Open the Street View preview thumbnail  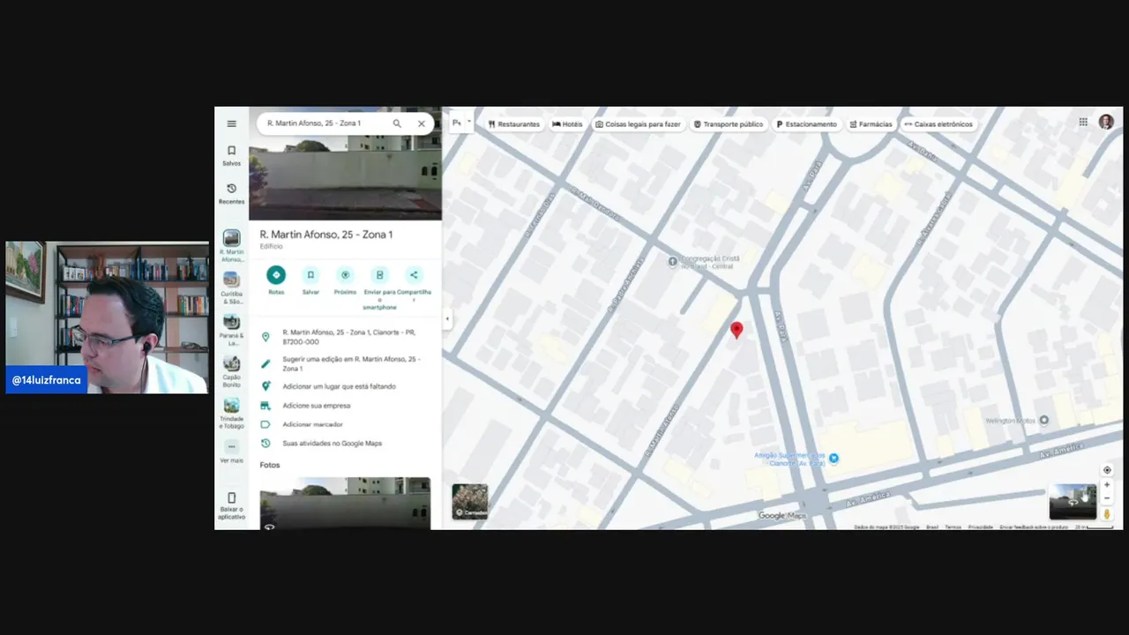pyautogui.click(x=1073, y=502)
